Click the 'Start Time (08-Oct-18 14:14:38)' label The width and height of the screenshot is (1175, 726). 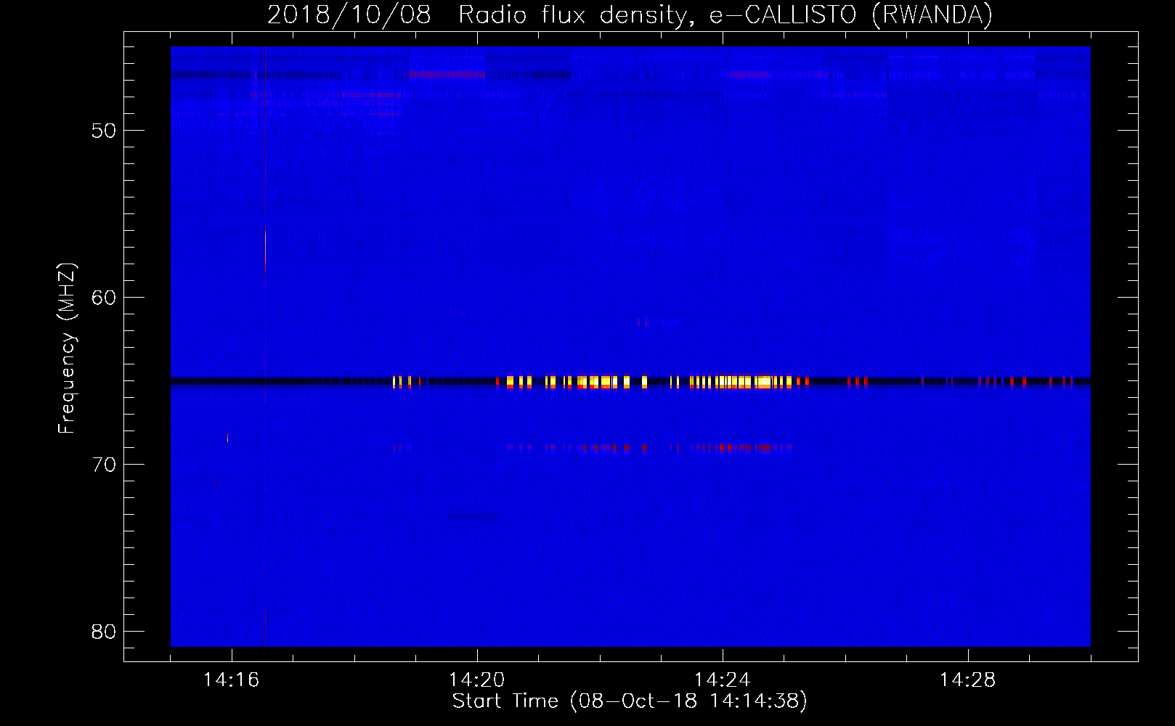pyautogui.click(x=630, y=701)
